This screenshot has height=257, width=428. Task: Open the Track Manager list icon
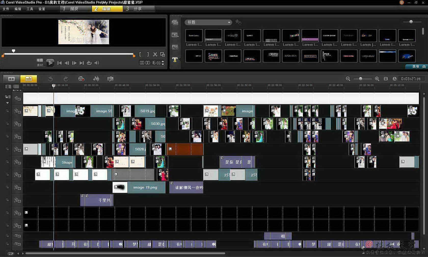click(x=16, y=87)
